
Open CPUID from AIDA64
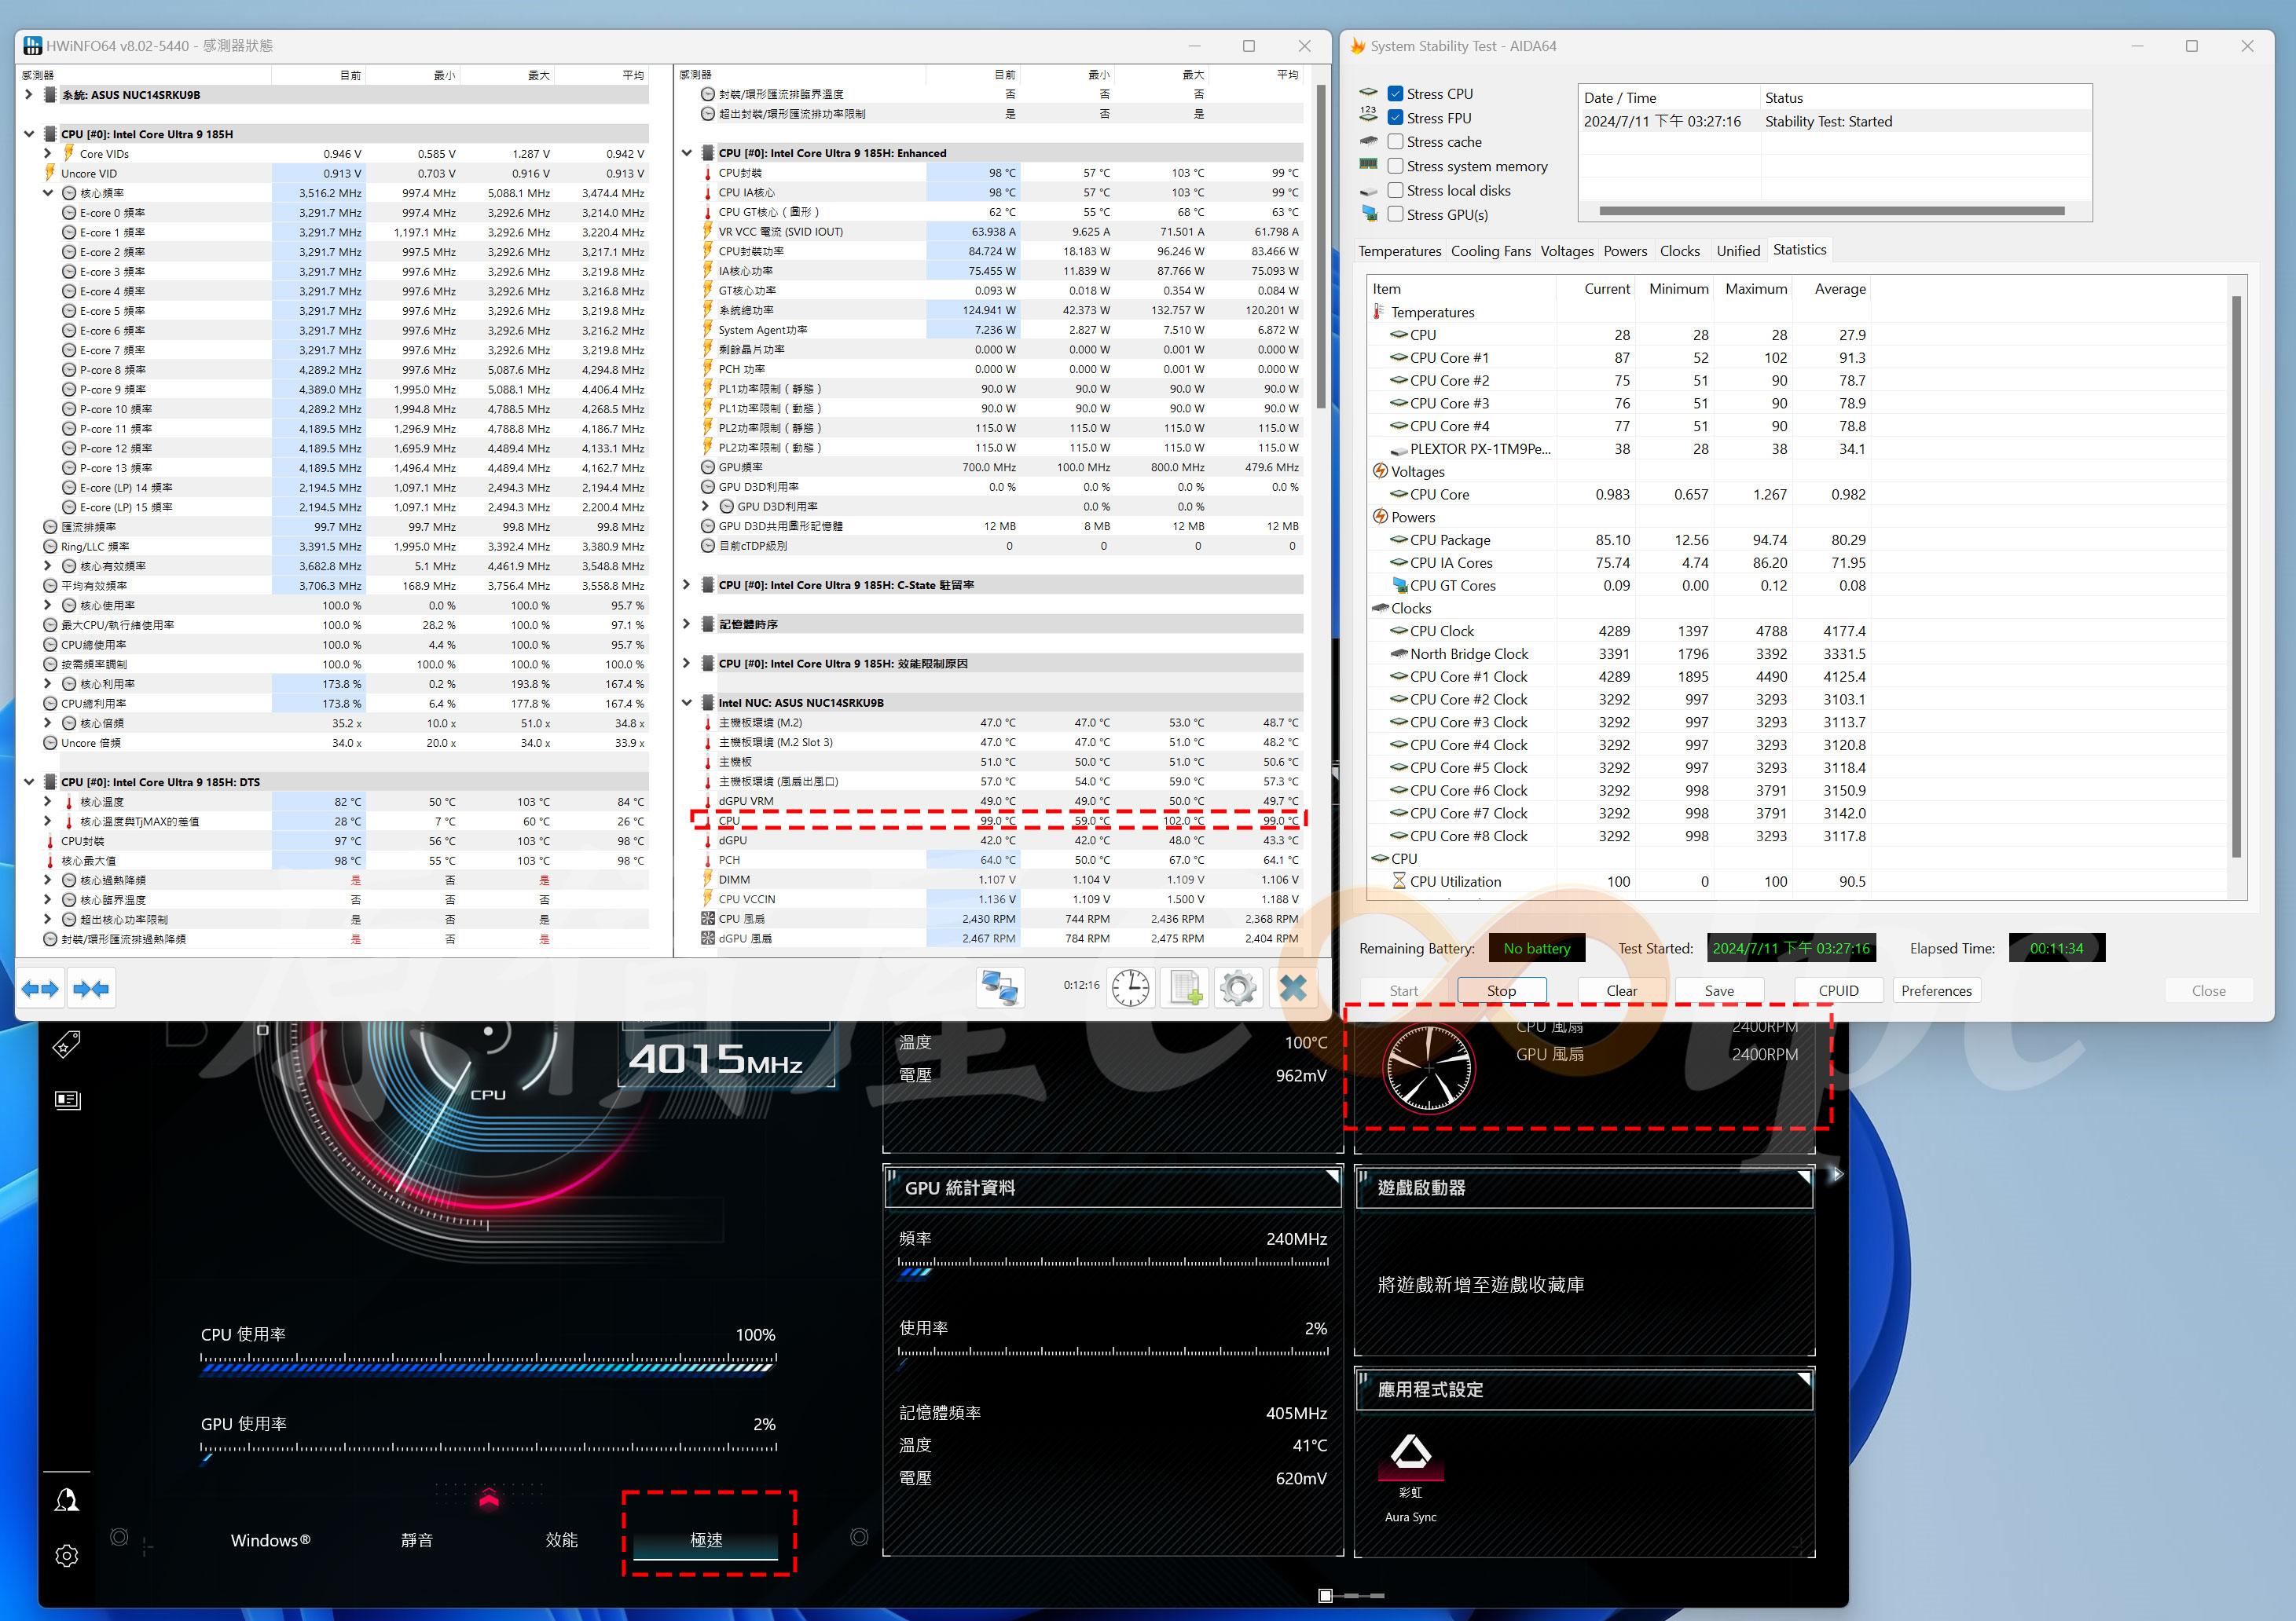point(1838,990)
